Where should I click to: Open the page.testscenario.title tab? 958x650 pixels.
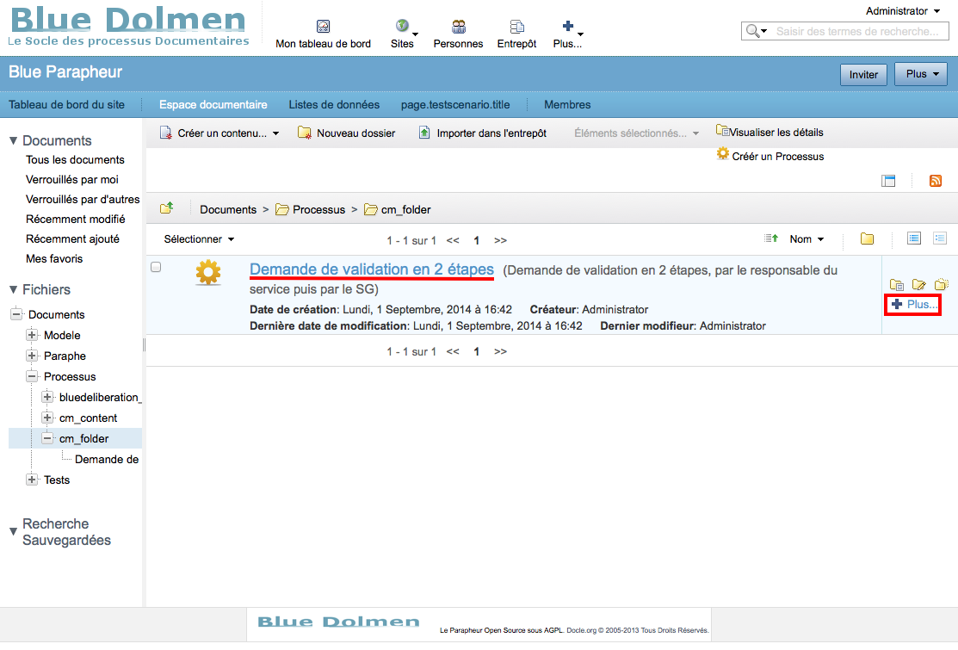point(455,104)
